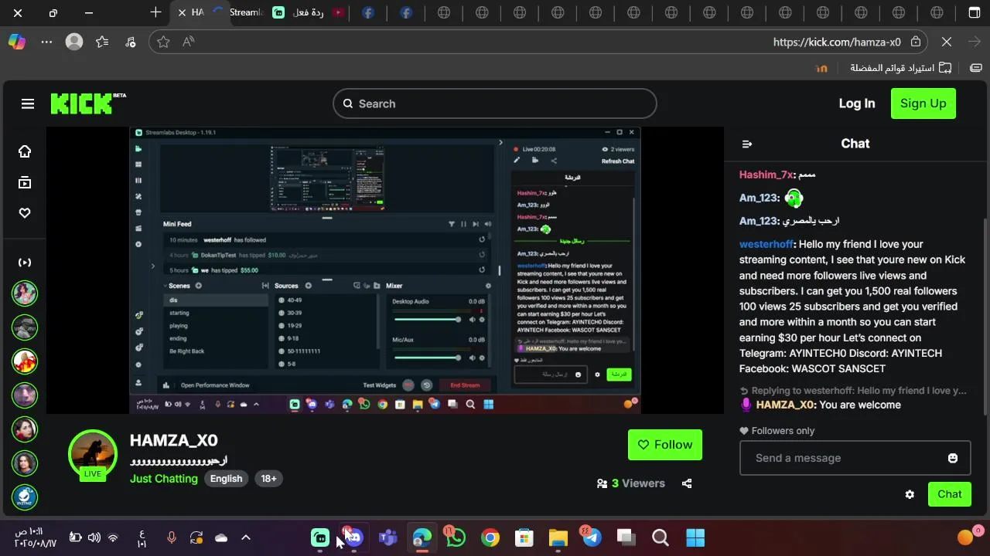Click the green Sign Up button

click(923, 103)
